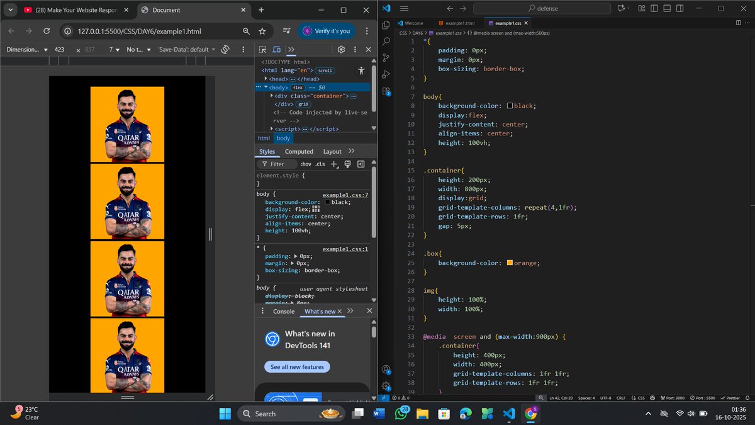Screen dimensions: 755x425
Task: Open the VS Code Extensions view
Action: tap(386, 91)
